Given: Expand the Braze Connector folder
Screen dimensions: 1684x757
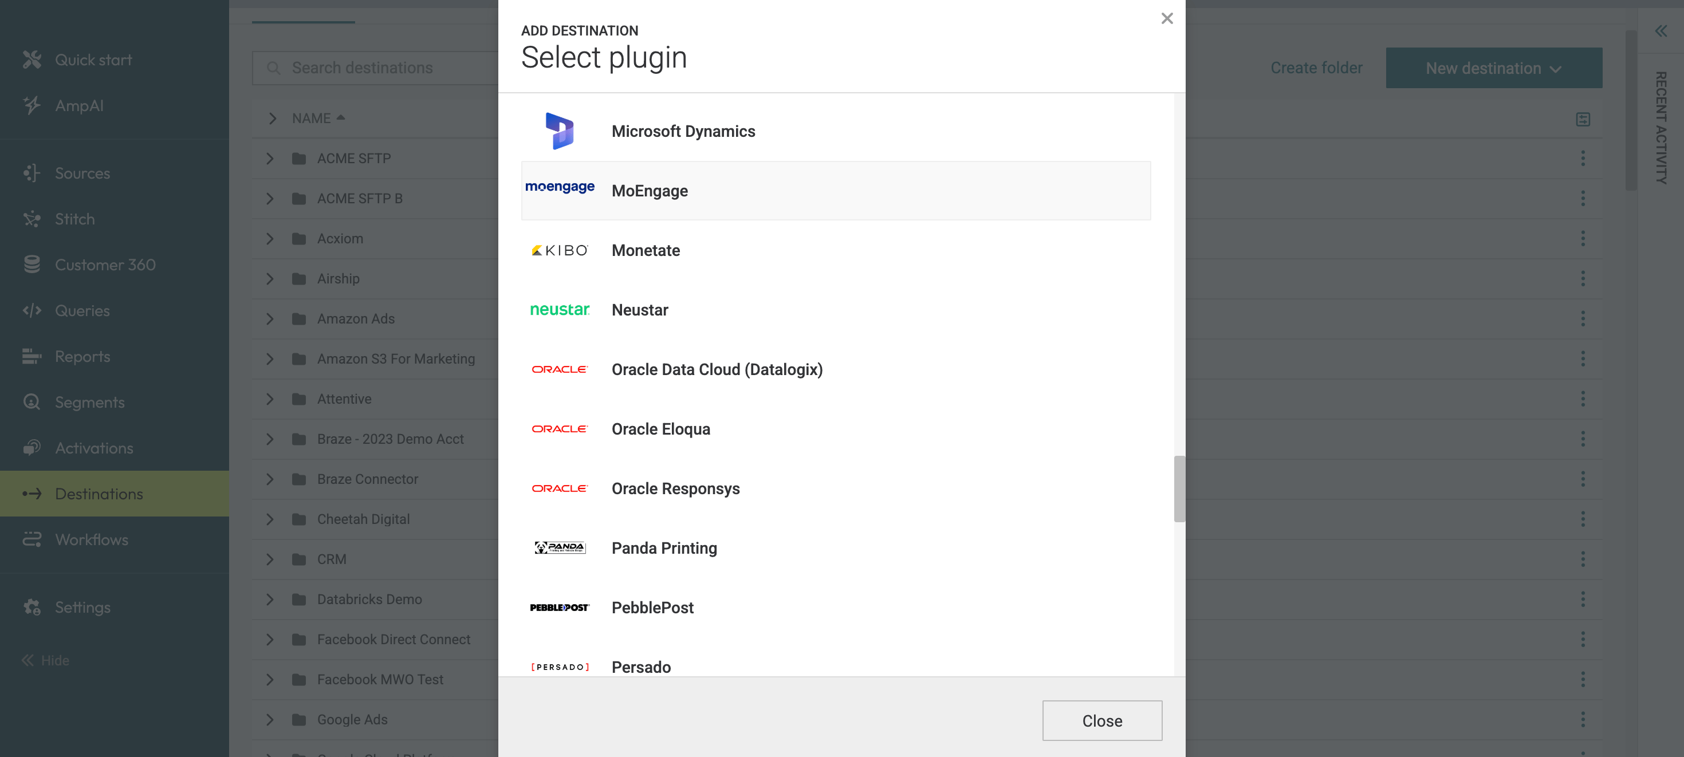Looking at the screenshot, I should pyautogui.click(x=269, y=479).
